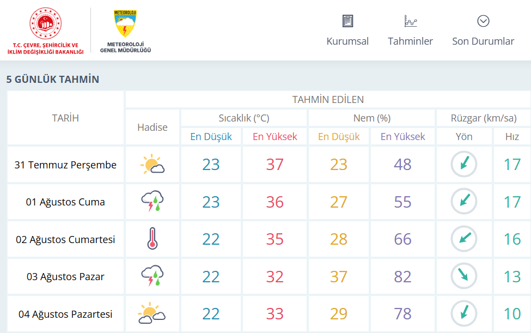Select the 02 Ağustos Cumartesi date cell
Image resolution: width=531 pixels, height=333 pixels.
(x=65, y=239)
